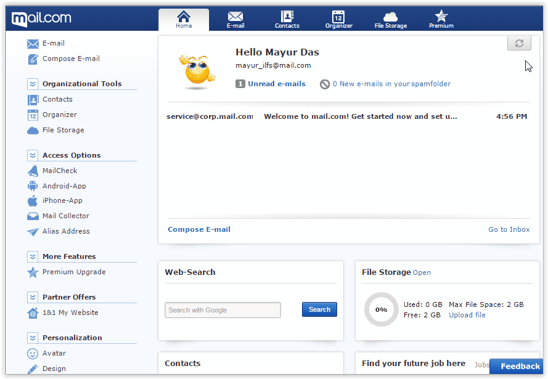The image size is (548, 379).
Task: Open Organizer text link in the sidebar
Action: [59, 115]
